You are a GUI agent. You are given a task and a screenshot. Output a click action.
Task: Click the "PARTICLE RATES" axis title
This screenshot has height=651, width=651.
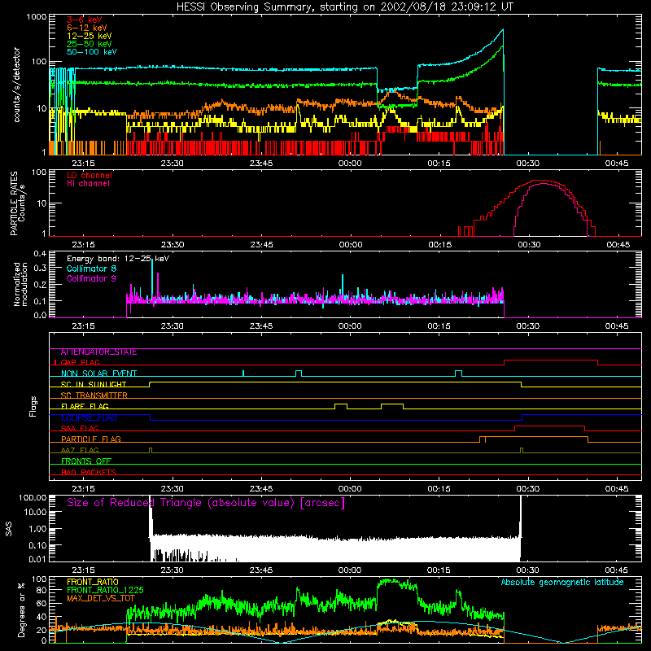14,203
